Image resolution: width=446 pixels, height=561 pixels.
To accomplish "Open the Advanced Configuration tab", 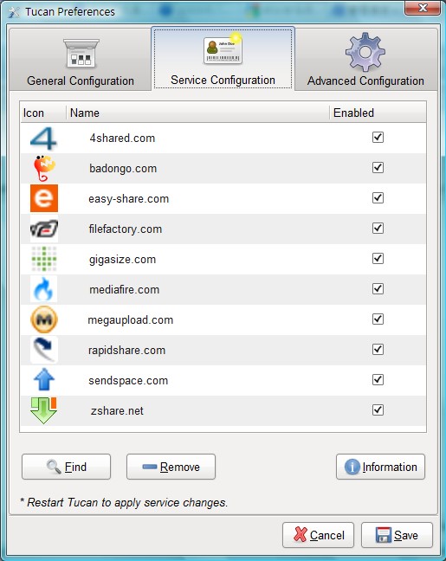I will (365, 60).
